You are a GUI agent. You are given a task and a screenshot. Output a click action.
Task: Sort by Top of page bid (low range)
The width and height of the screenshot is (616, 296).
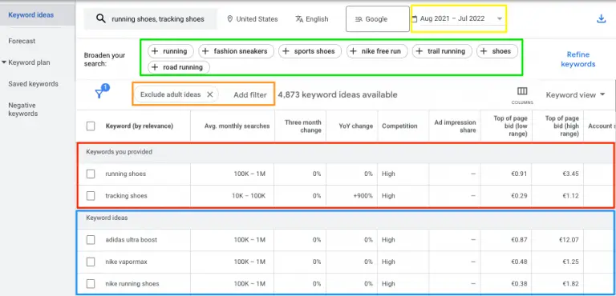pyautogui.click(x=510, y=126)
